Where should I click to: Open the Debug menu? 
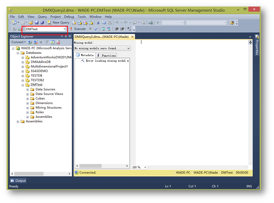pyautogui.click(x=69, y=17)
